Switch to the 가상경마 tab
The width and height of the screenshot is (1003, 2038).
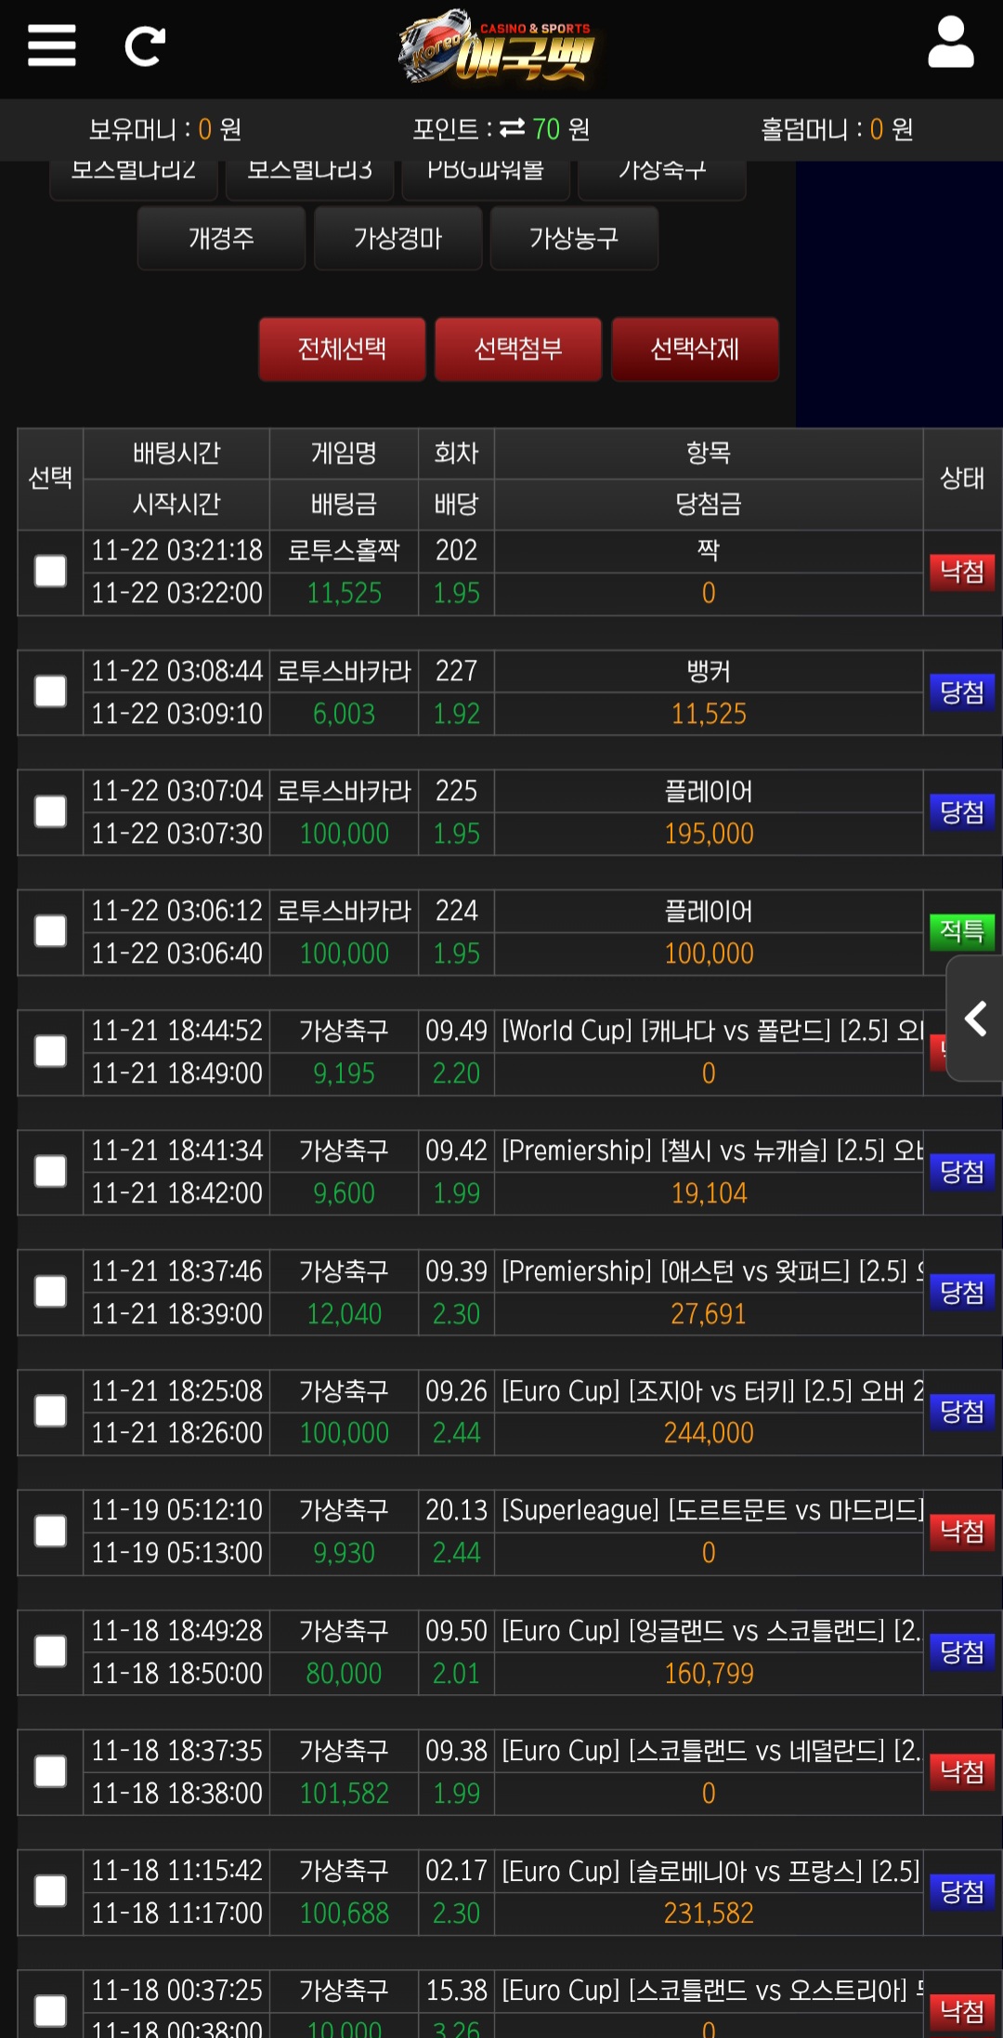pyautogui.click(x=397, y=239)
